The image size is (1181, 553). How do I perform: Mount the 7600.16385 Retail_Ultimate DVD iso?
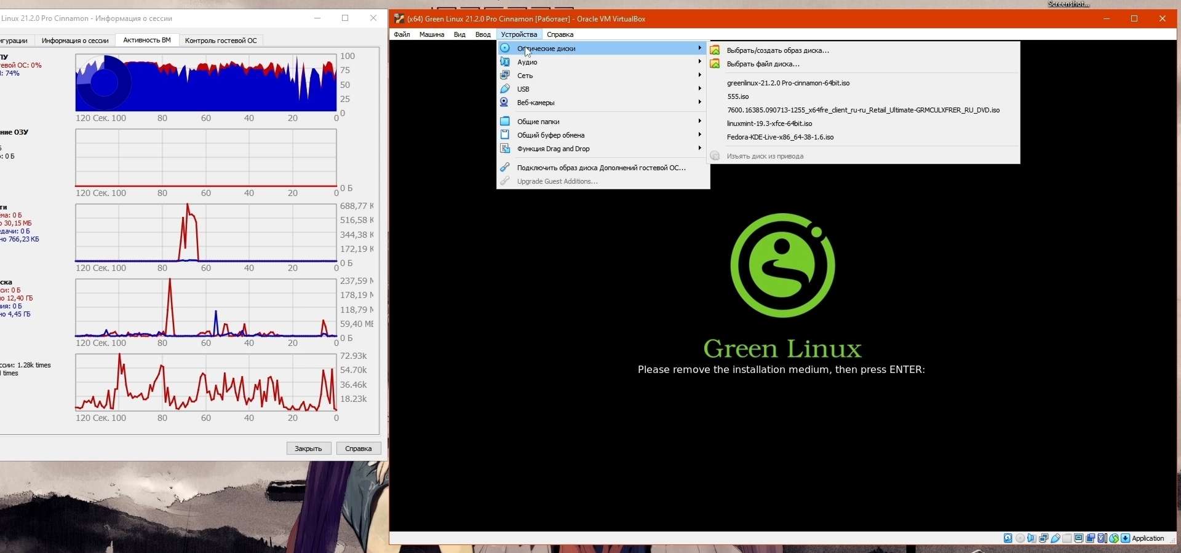tap(864, 110)
